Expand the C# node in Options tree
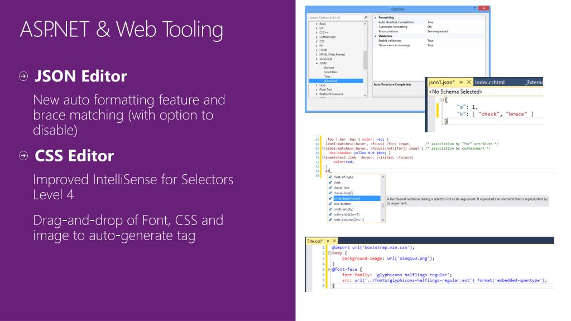Viewport: 571px width, 321px height. (x=316, y=28)
